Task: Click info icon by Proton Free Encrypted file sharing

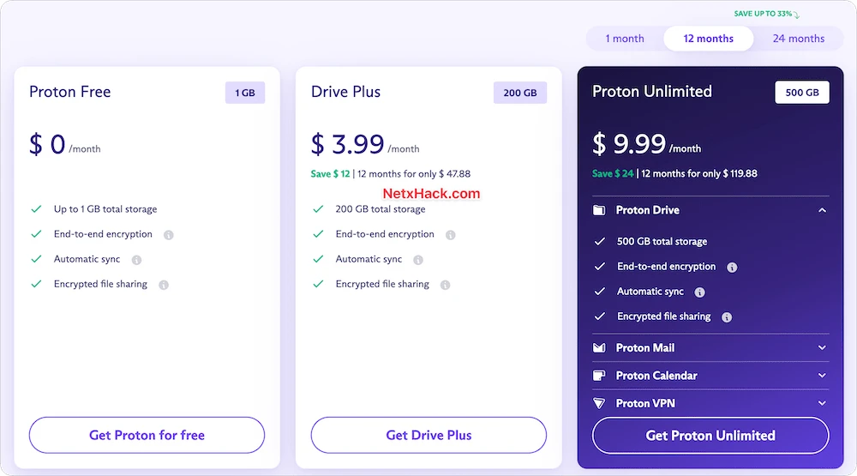Action: point(164,285)
